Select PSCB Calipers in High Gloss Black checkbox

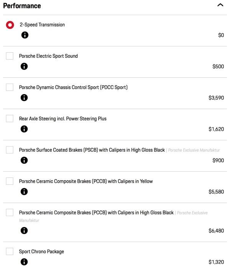click(x=10, y=150)
